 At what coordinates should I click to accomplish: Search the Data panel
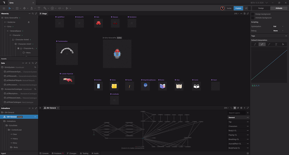(x=33, y=63)
